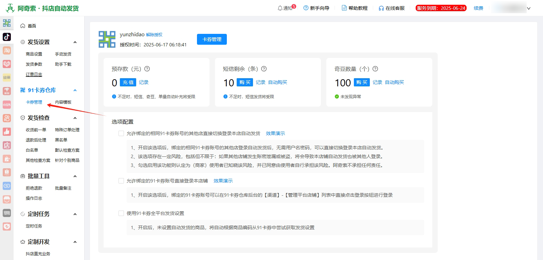Click the home icon beside 首页
The height and width of the screenshot is (260, 543).
(x=23, y=26)
